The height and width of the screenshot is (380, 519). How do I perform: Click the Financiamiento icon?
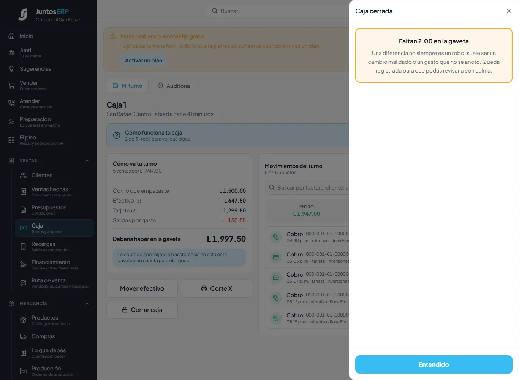[23, 264]
